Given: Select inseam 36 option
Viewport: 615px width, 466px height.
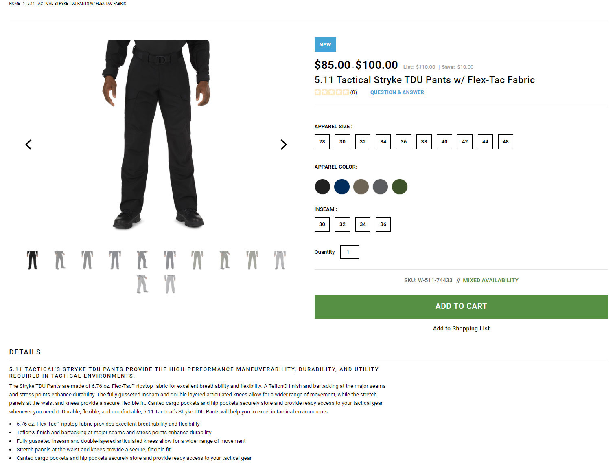Looking at the screenshot, I should point(383,224).
